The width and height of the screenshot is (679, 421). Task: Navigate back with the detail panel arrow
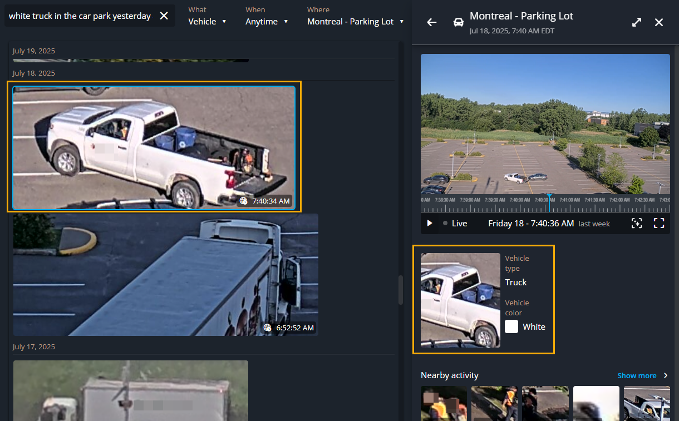click(x=432, y=22)
